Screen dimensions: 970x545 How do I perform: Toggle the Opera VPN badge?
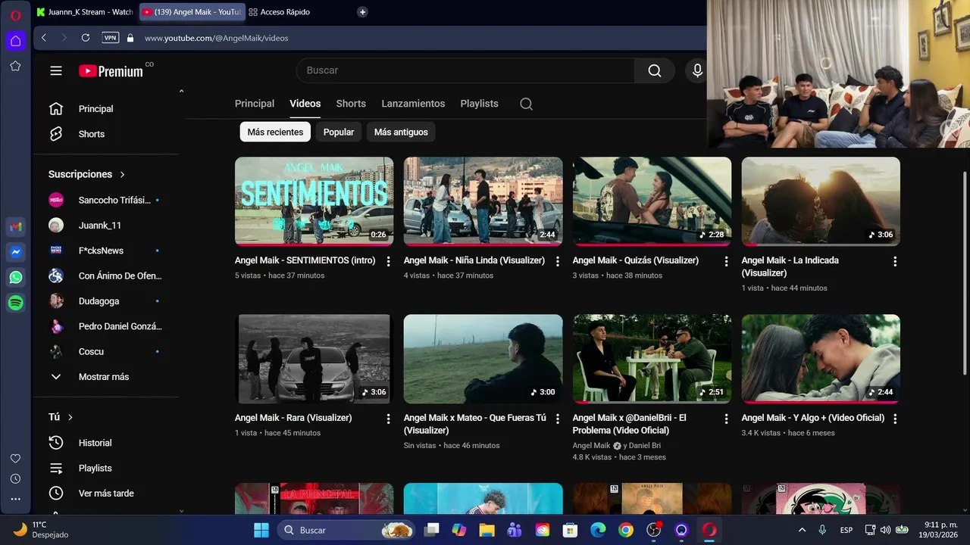point(110,38)
